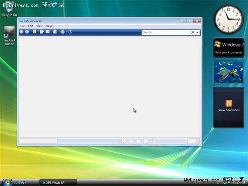The height and width of the screenshot is (186, 248).
Task: Click the Feedback Button desktop shortcut
Action: pos(9,36)
